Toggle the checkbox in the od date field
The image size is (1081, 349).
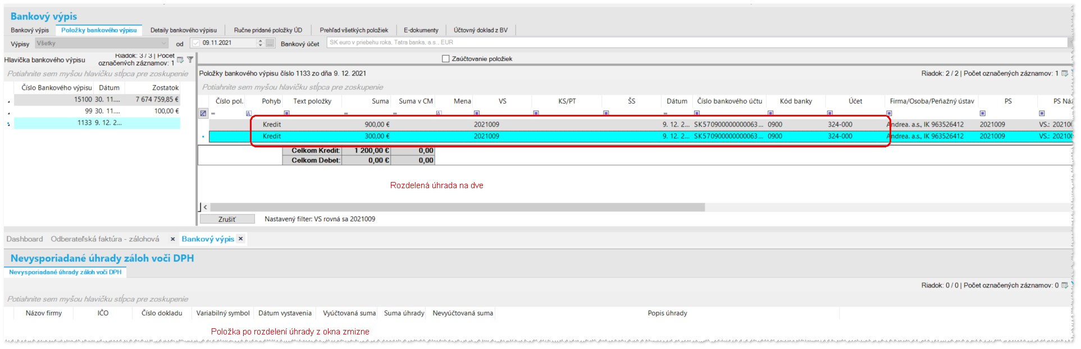coord(195,43)
